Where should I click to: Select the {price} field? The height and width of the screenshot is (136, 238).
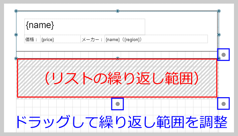click(60, 39)
